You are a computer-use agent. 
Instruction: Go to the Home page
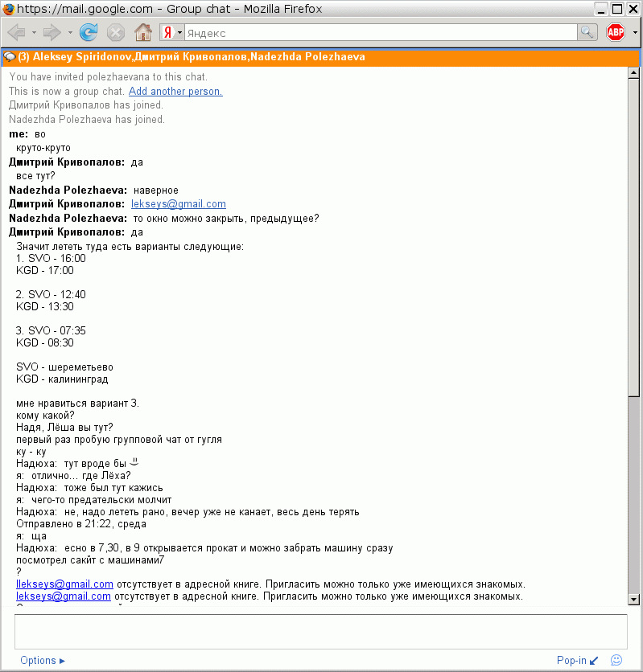[142, 32]
